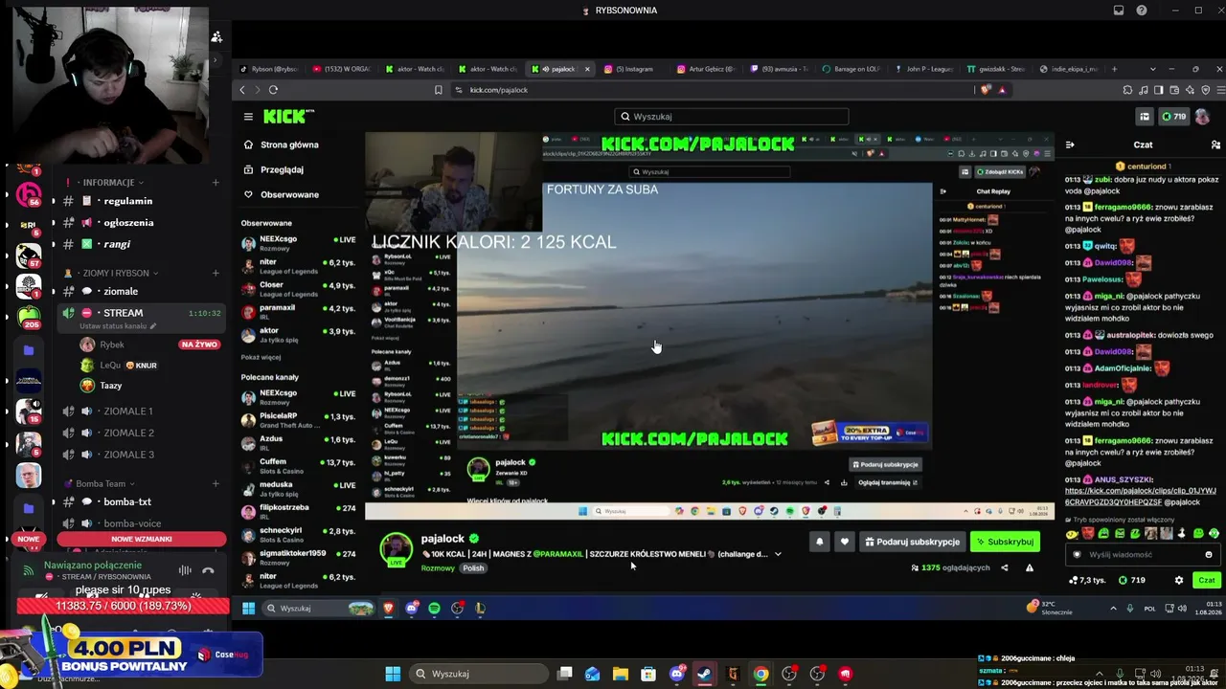Click the 'Rozmowy' category link
The width and height of the screenshot is (1226, 689).
pos(438,568)
